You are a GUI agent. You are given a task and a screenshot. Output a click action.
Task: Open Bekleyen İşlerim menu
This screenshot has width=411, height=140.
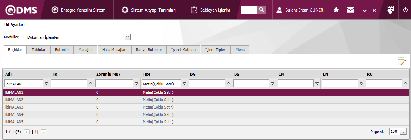tap(211, 10)
